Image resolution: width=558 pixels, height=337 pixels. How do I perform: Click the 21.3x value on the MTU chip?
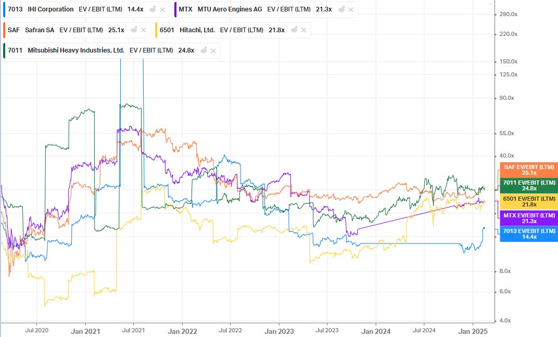pyautogui.click(x=324, y=9)
